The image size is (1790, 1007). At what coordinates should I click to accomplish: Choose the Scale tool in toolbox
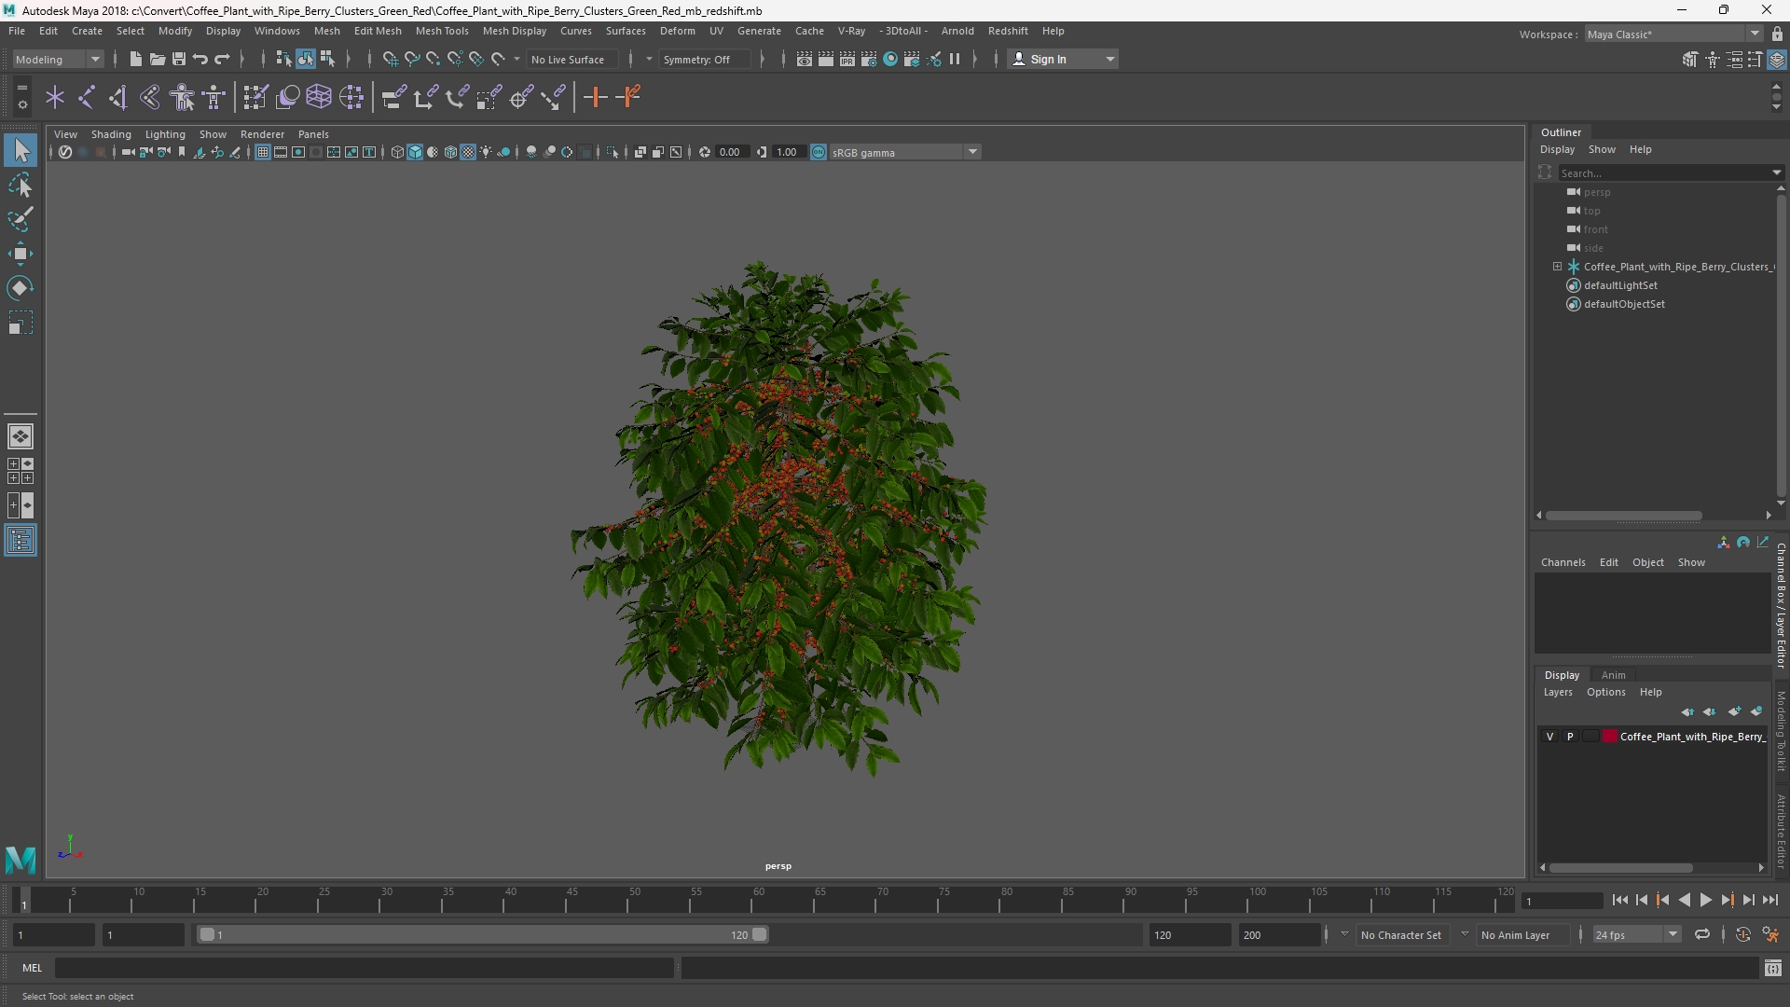[x=21, y=323]
